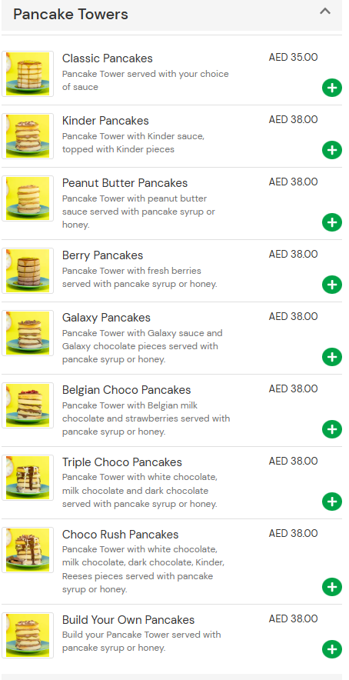Add Kinder Pancakes using the plus icon

click(x=331, y=151)
